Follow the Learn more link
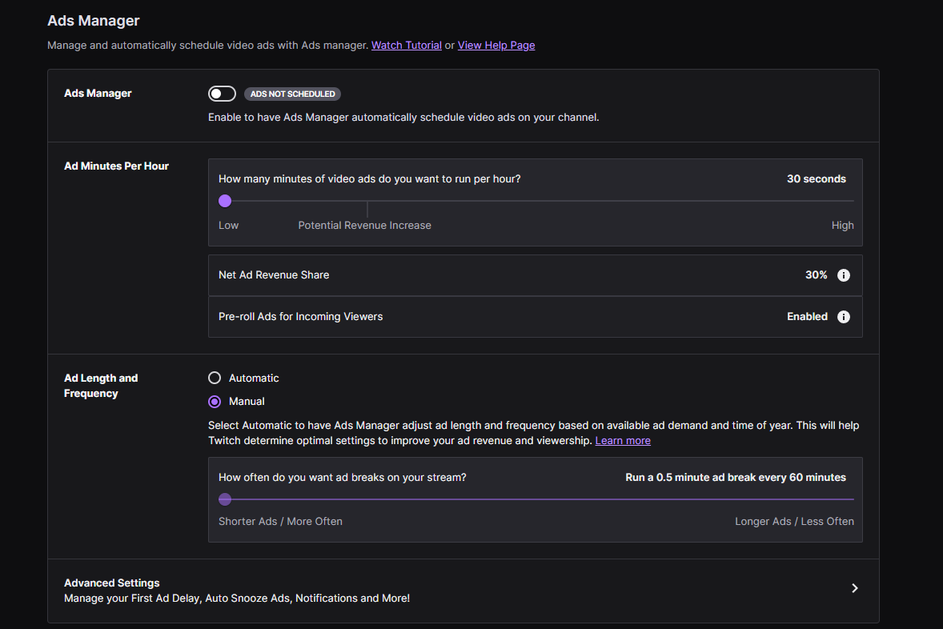 [623, 441]
